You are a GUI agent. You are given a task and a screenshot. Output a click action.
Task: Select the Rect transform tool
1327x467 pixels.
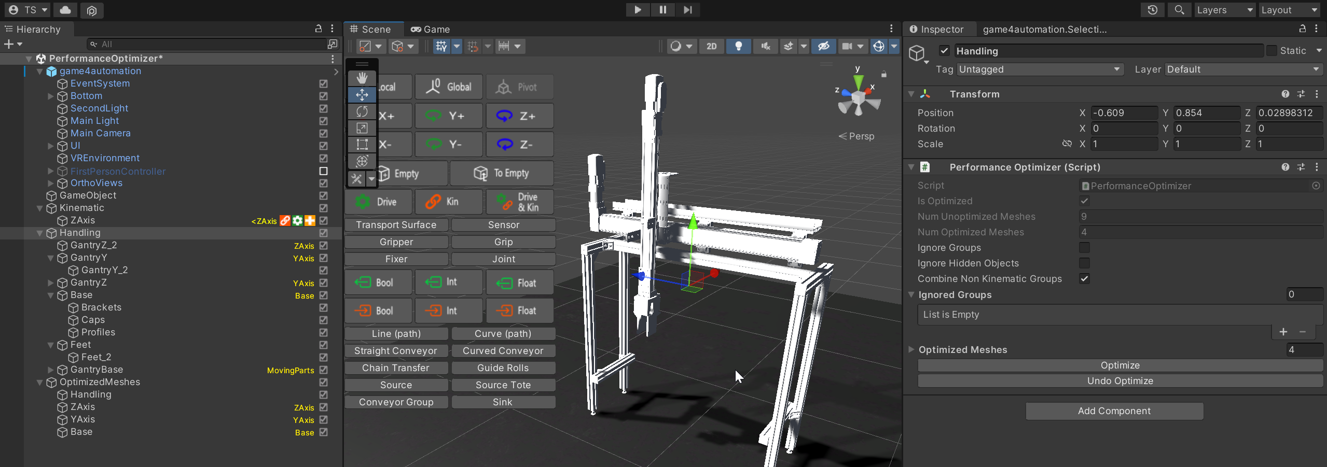[362, 145]
